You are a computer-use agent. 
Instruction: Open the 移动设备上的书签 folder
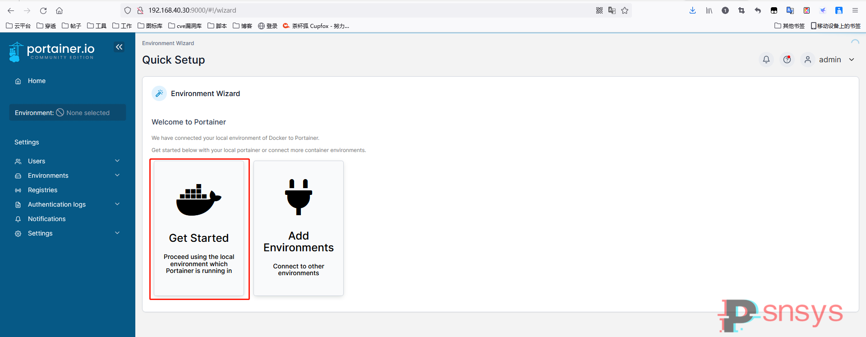tap(836, 26)
